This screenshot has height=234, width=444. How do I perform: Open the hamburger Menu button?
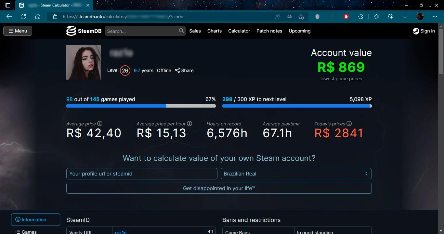click(x=18, y=31)
